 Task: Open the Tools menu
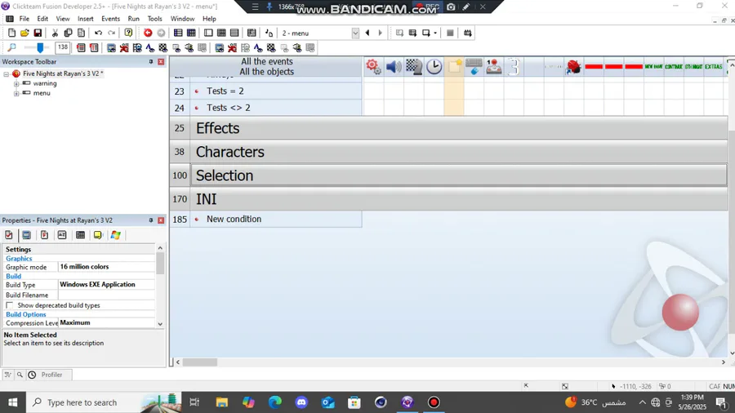click(154, 19)
